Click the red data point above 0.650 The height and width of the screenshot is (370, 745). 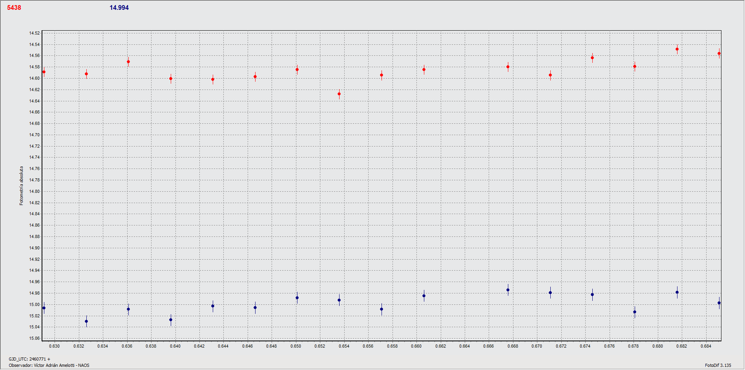pos(297,70)
